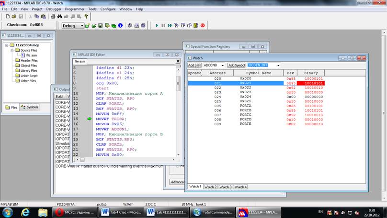Click the Windows Start button
This screenshot has height=218, width=387.
point(7,212)
